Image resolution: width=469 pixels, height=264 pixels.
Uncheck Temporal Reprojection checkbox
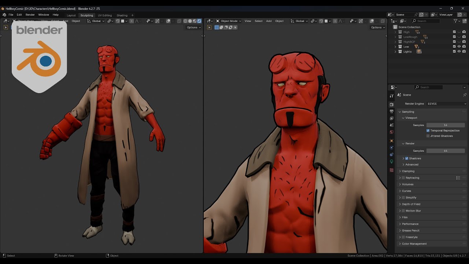pyautogui.click(x=428, y=131)
